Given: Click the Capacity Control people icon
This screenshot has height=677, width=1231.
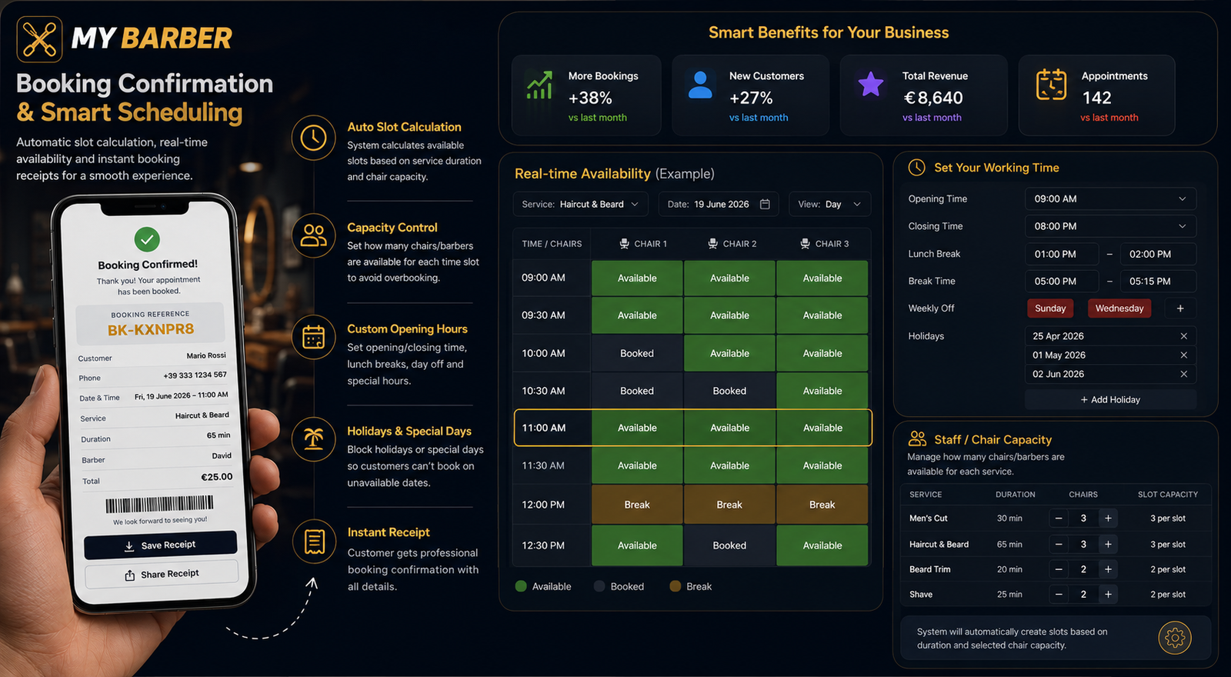Looking at the screenshot, I should click(x=313, y=235).
